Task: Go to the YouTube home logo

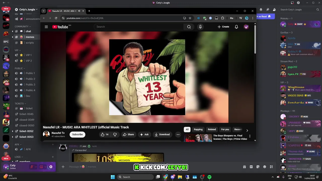Action: click(60, 27)
